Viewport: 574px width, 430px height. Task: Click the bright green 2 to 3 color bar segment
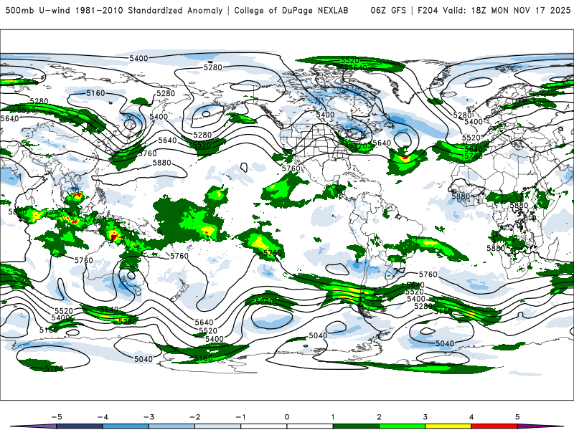[x=402, y=426]
